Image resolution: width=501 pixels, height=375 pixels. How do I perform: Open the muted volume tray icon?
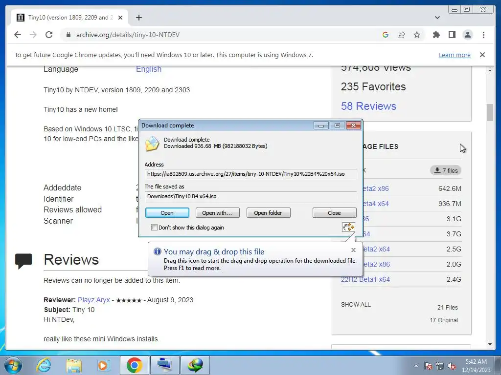452,366
